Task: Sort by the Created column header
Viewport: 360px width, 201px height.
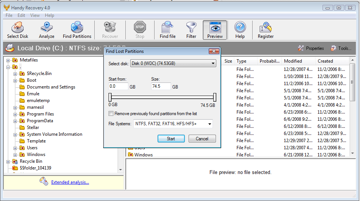Action: click(332, 61)
